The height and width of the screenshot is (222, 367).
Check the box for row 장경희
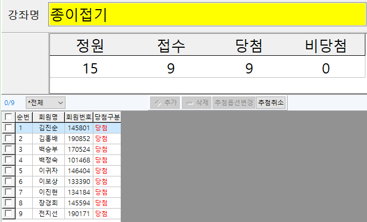(9, 203)
